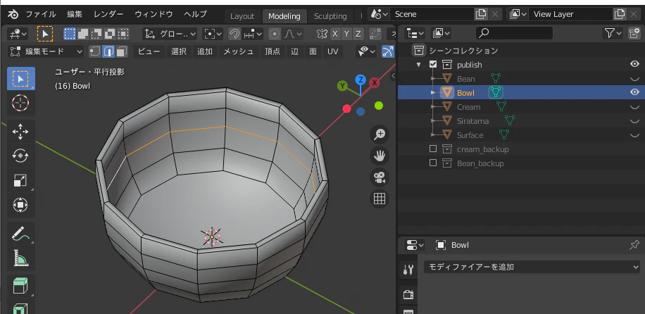Open the outliner display mode dropdown
This screenshot has height=314, width=645.
pyautogui.click(x=415, y=33)
